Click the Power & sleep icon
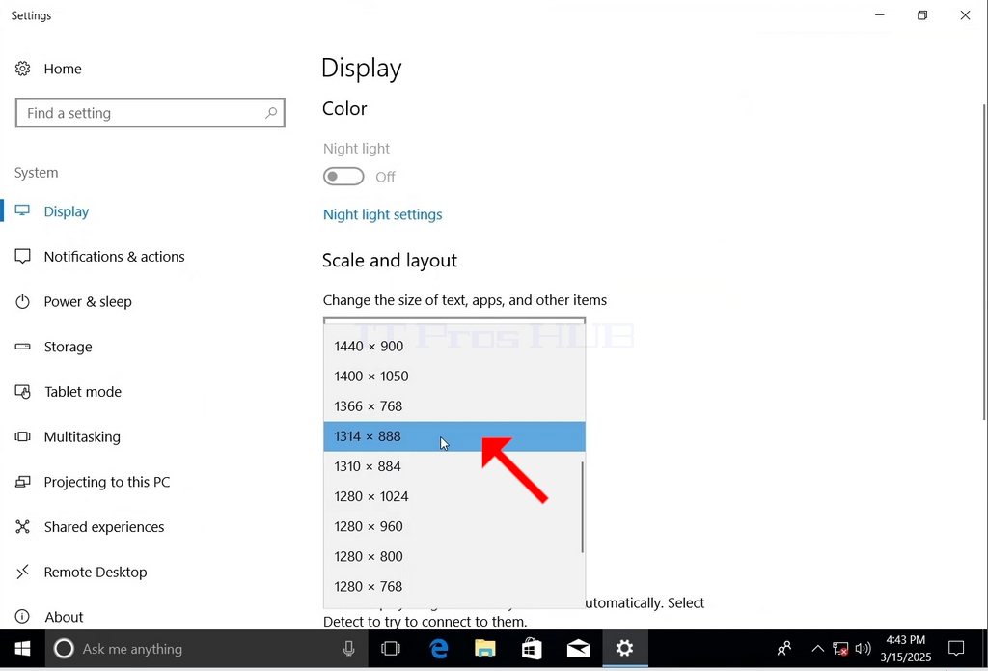This screenshot has height=671, width=988. tap(23, 301)
